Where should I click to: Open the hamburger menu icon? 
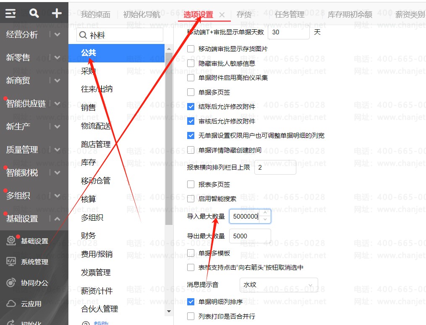[10, 13]
